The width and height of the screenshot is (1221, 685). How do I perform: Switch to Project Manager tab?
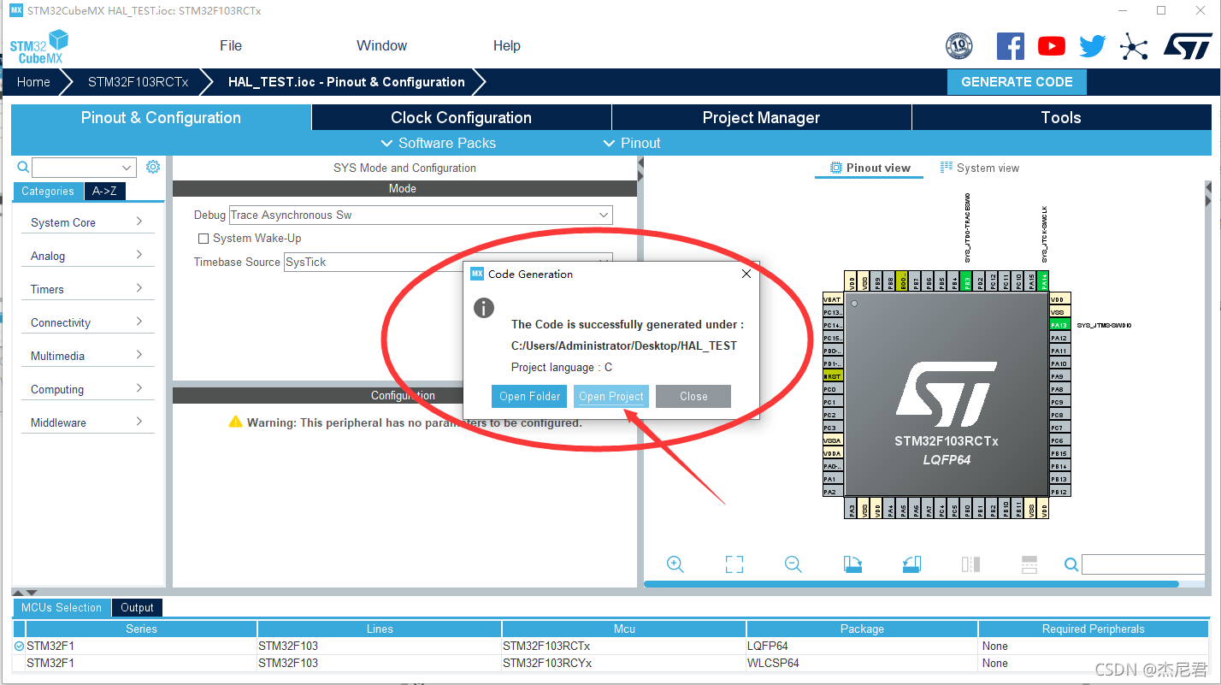[x=762, y=118]
